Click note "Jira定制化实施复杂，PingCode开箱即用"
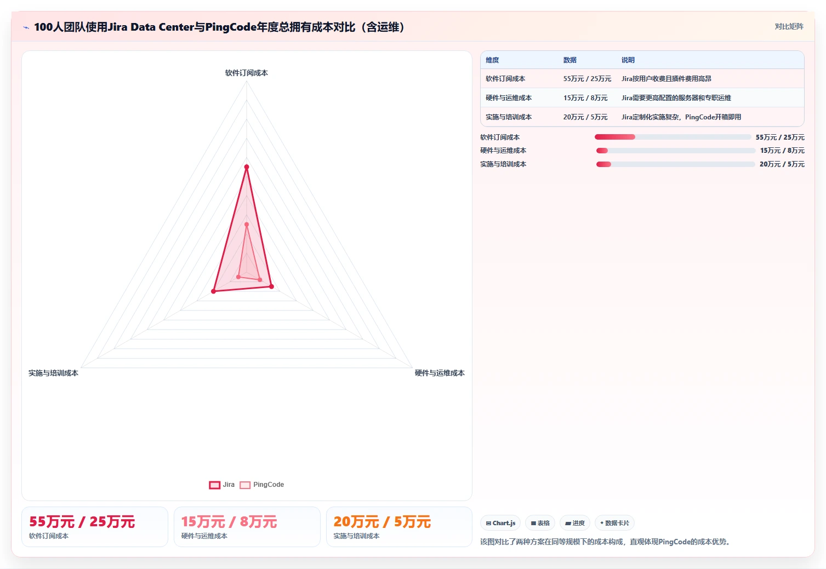Screen dimensions: 826x569 [681, 117]
